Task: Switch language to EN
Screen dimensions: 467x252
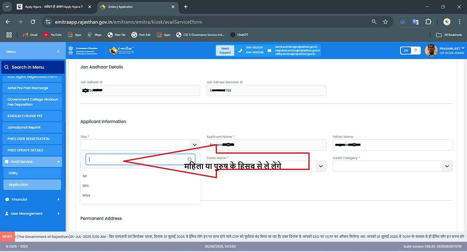Action: point(405,51)
